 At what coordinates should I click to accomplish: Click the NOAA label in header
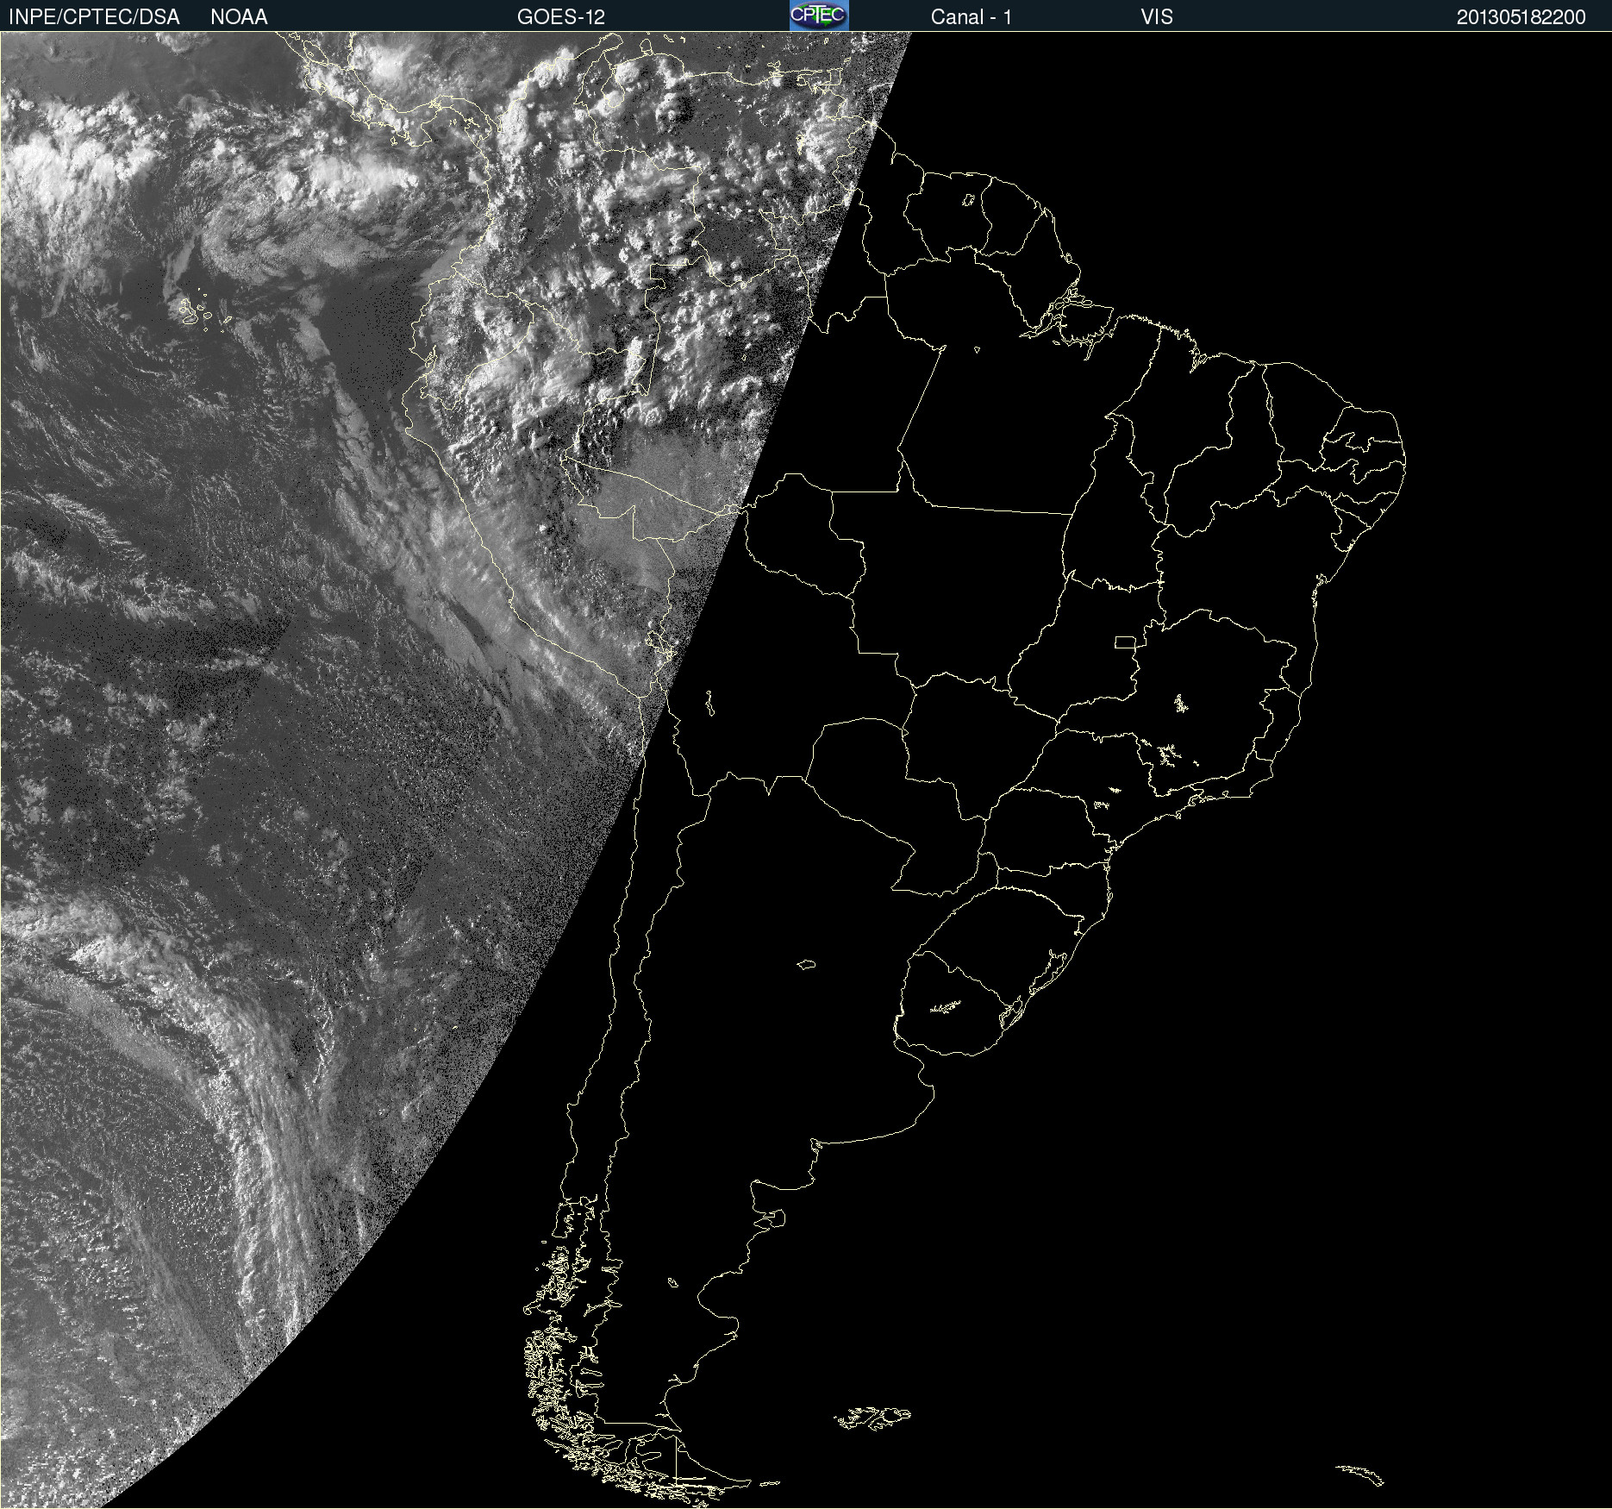tap(239, 16)
